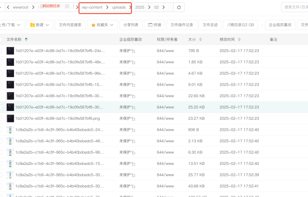This screenshot has height=197, width=308.
Task: Sort files by the 文件名称 sort arrow
Action: click(x=26, y=39)
